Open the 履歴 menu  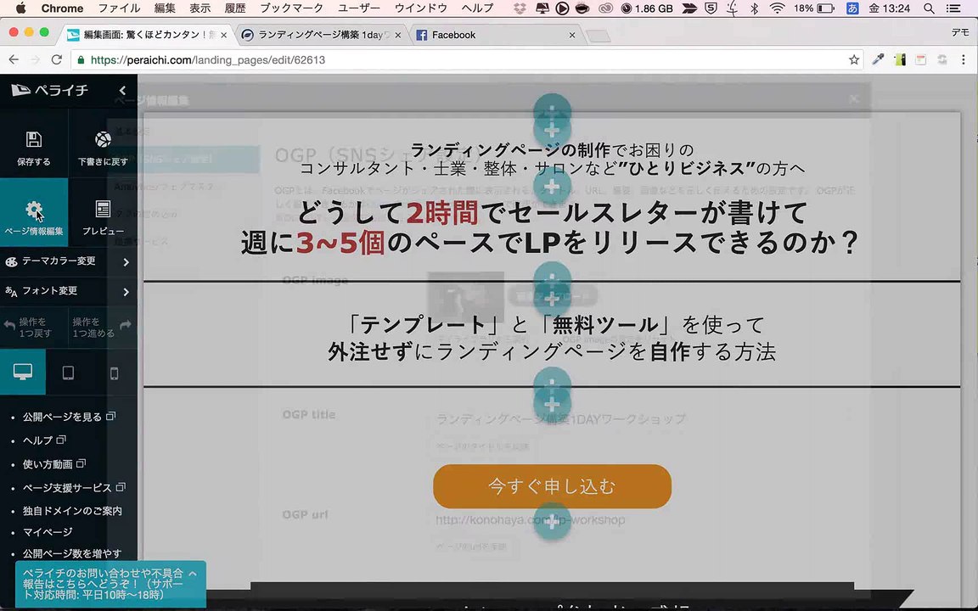pos(235,8)
